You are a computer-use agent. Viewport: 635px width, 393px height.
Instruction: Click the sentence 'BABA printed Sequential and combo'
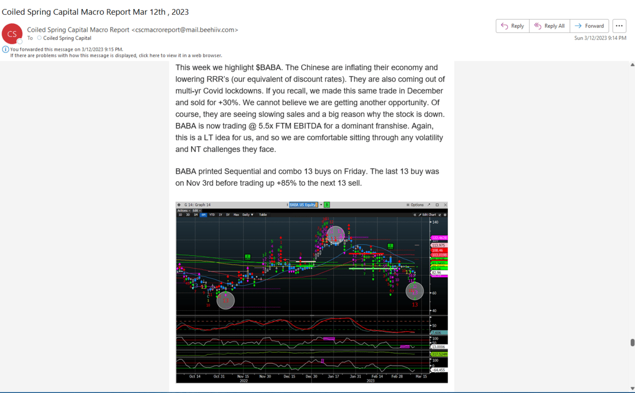(x=307, y=177)
